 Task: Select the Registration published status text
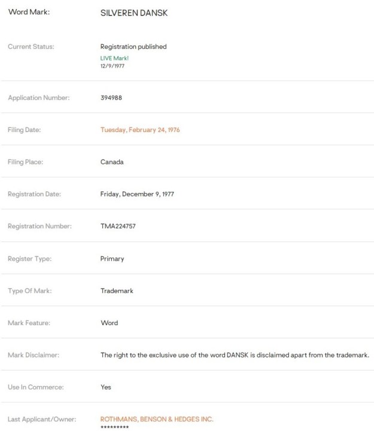click(x=133, y=47)
